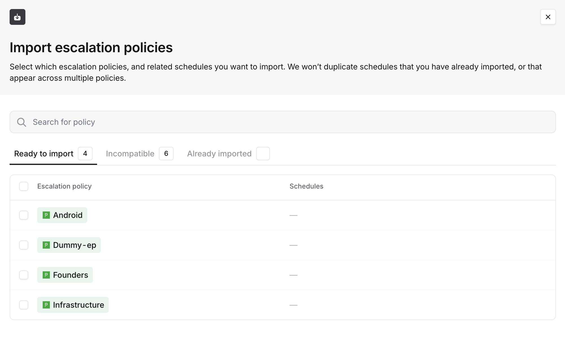Focus the Search for policy field
The width and height of the screenshot is (565, 341).
[282, 122]
